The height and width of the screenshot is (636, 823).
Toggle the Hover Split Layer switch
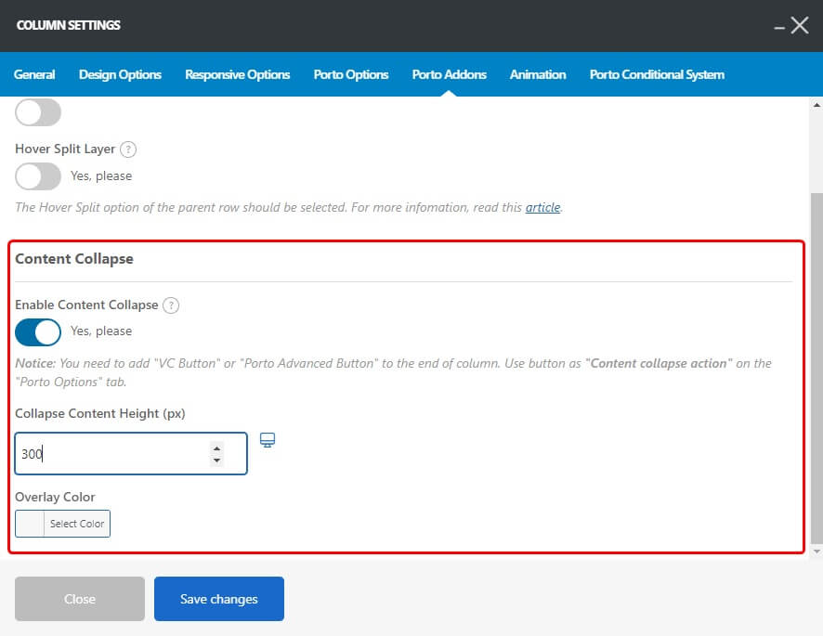point(38,175)
